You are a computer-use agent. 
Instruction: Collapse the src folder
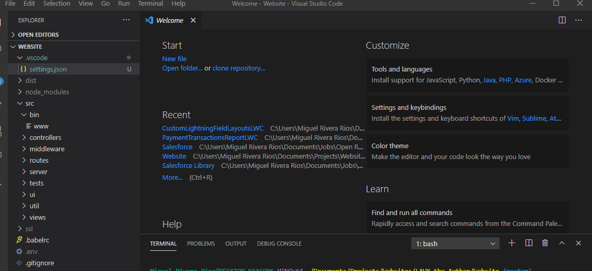pos(30,103)
